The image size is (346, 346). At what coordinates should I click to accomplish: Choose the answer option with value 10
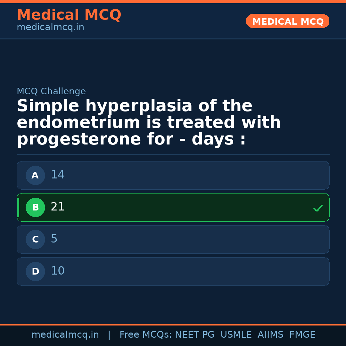point(173,271)
